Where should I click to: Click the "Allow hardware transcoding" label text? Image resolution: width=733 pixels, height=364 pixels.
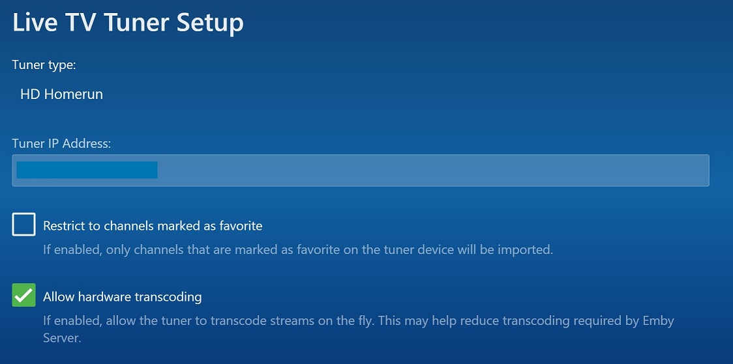[x=122, y=297]
